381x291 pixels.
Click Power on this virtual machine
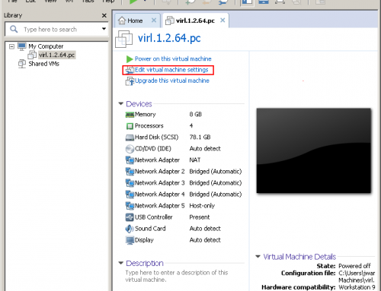[x=173, y=59]
